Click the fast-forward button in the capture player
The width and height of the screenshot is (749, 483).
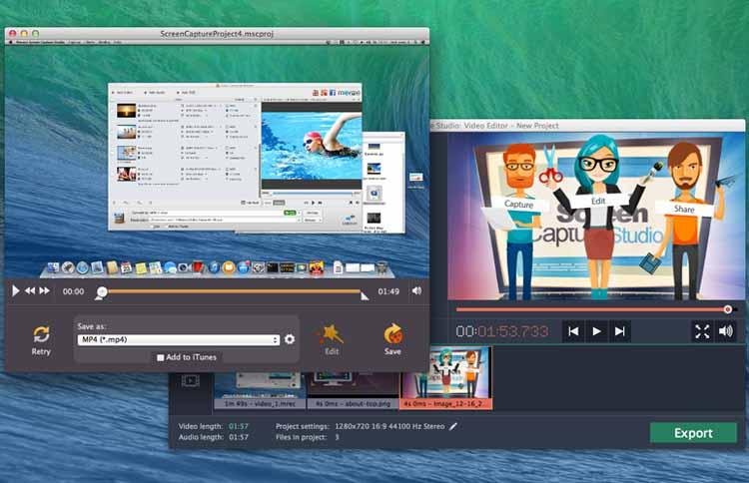[x=44, y=290]
